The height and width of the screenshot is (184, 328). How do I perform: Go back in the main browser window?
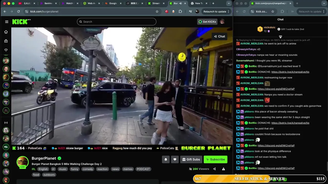pyautogui.click(x=5, y=11)
